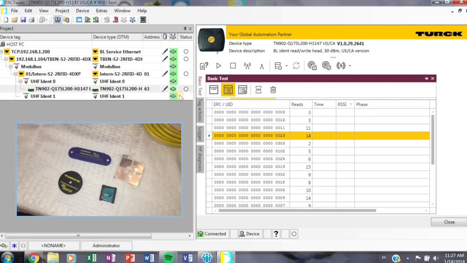Open the File menu

tap(14, 11)
